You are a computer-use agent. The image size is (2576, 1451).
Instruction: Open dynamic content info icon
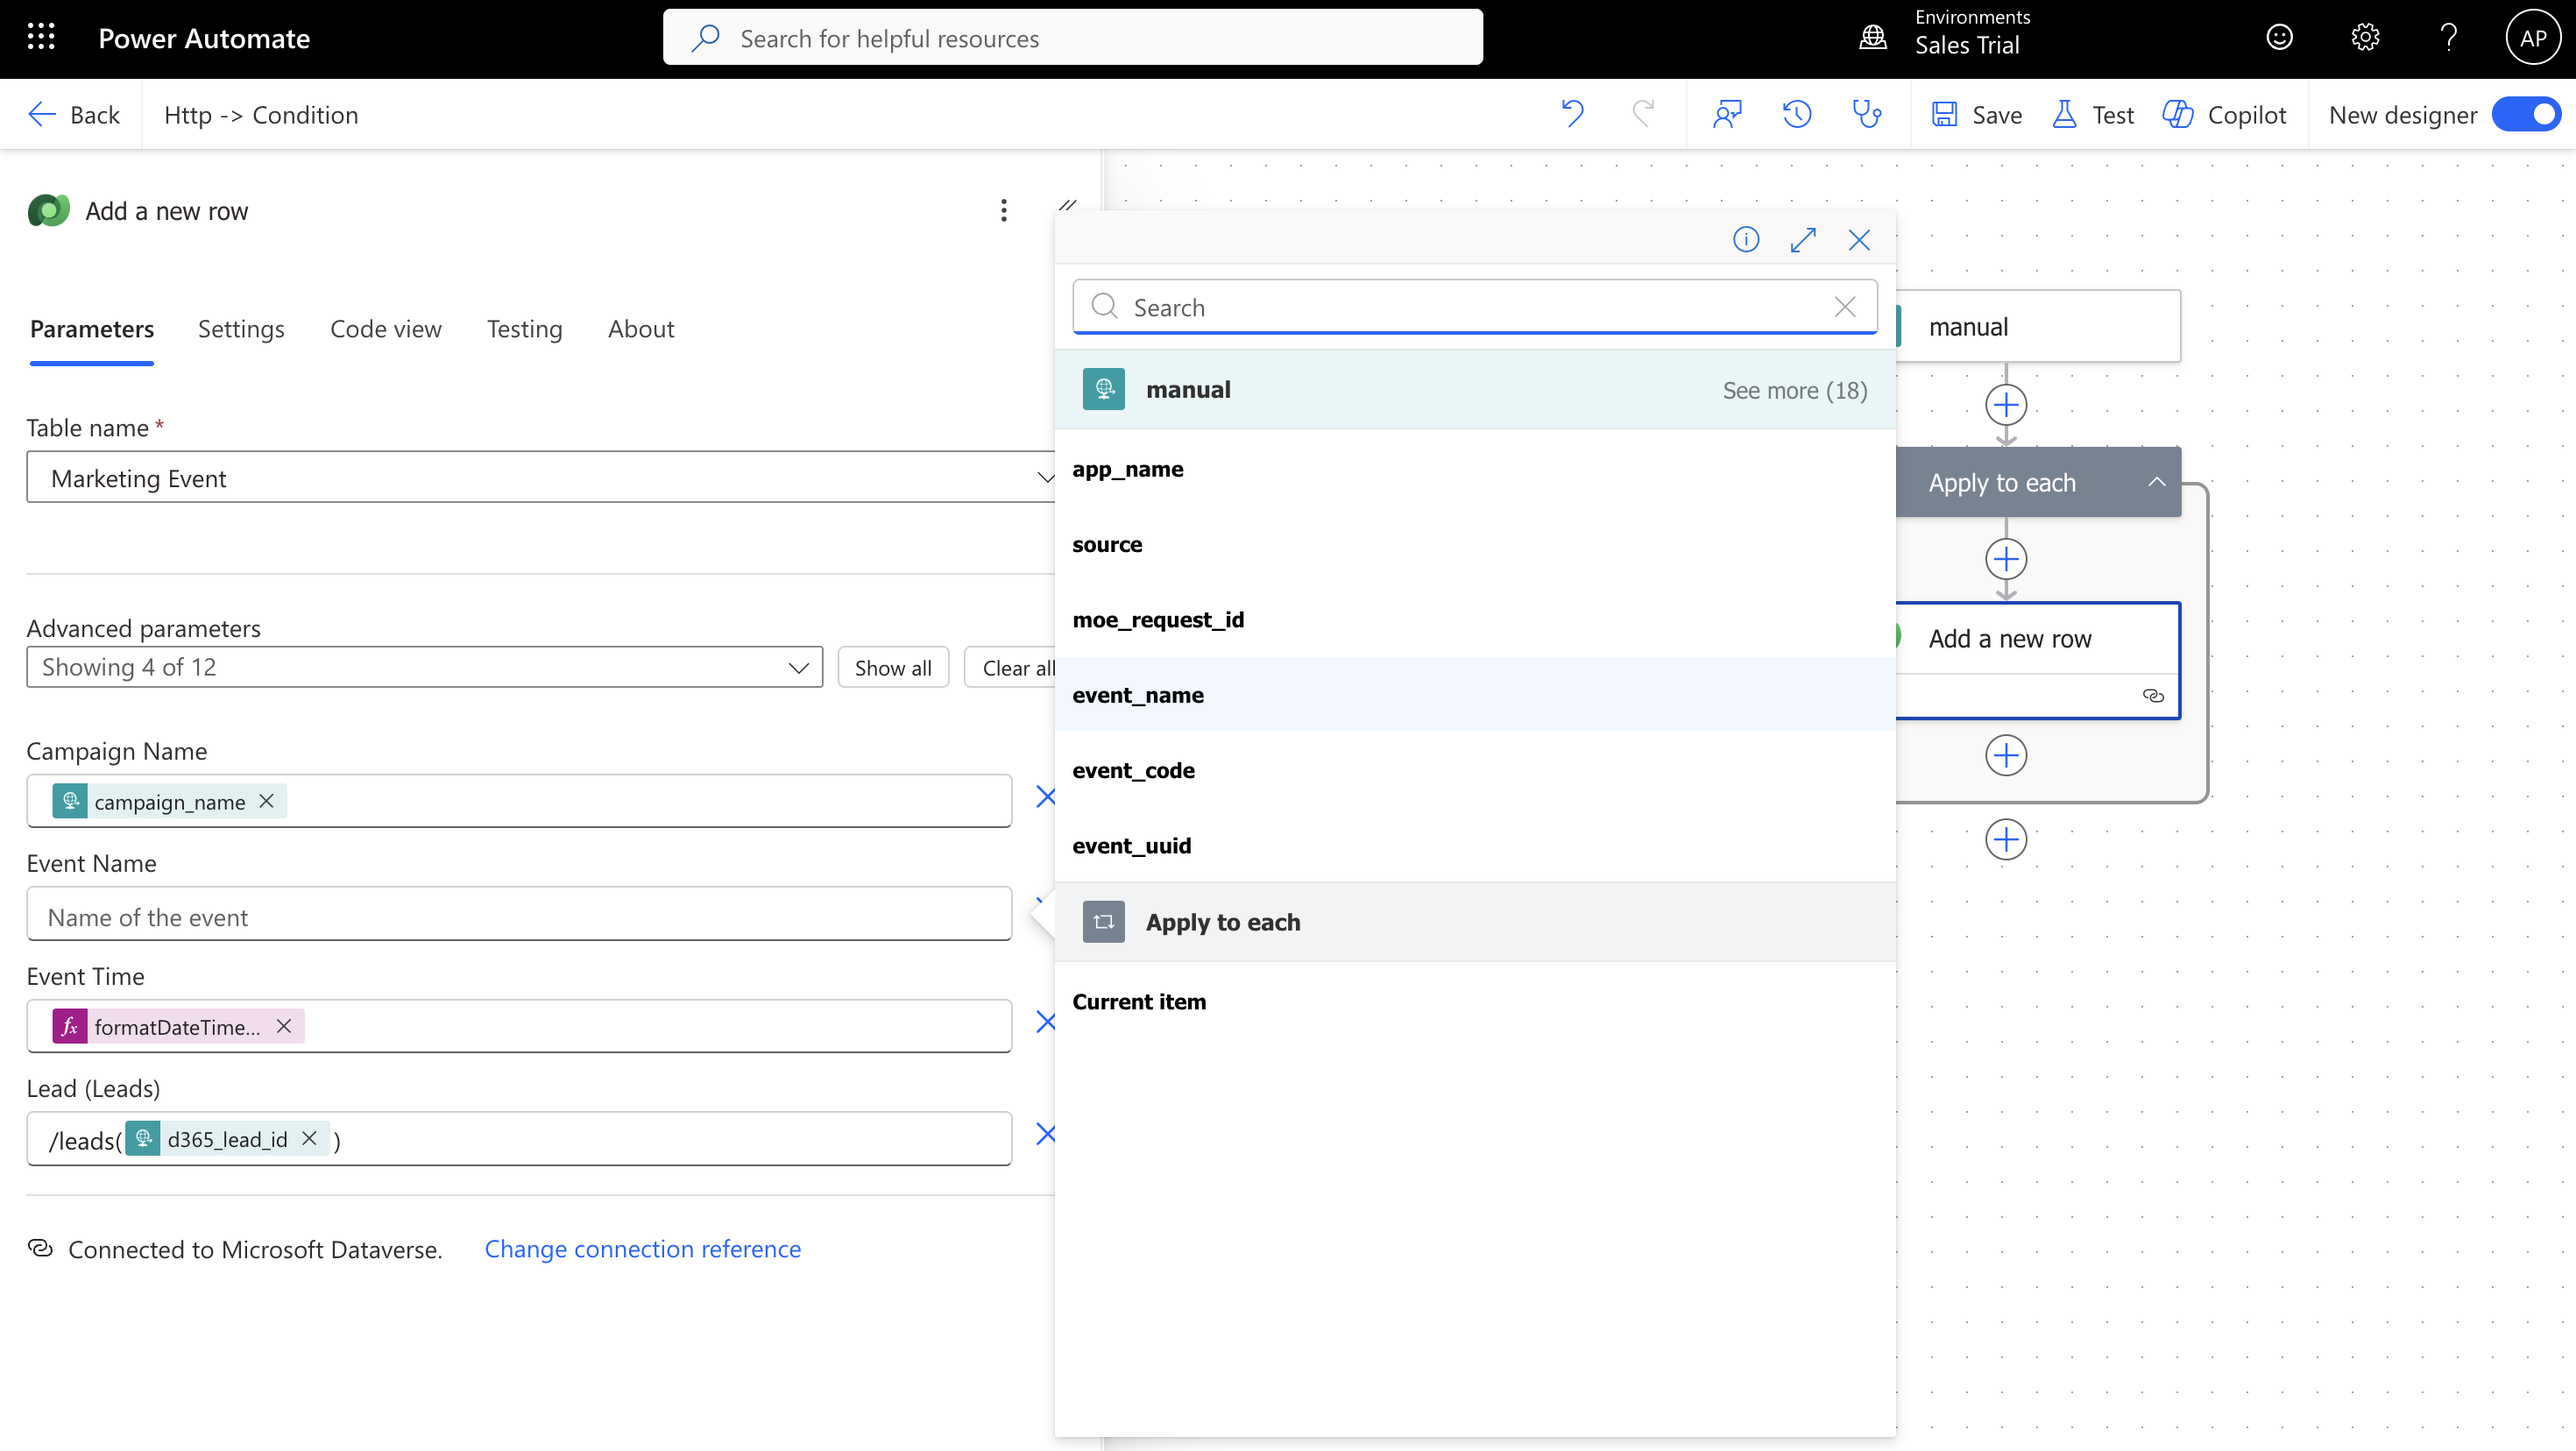pos(1746,240)
